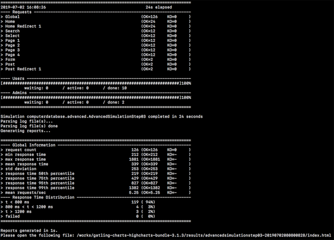Open the results index.html file path
The image size is (334, 240).
tap(204, 235)
